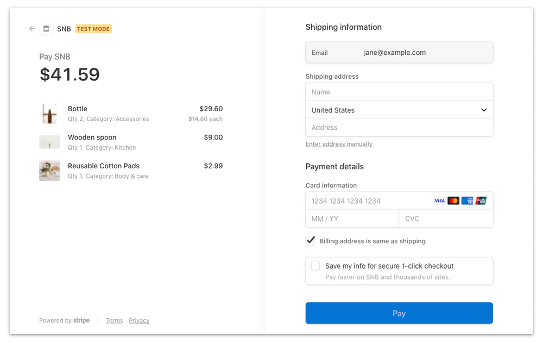Select the Mastercard brand icon
The width and height of the screenshot is (543, 343).
click(453, 200)
